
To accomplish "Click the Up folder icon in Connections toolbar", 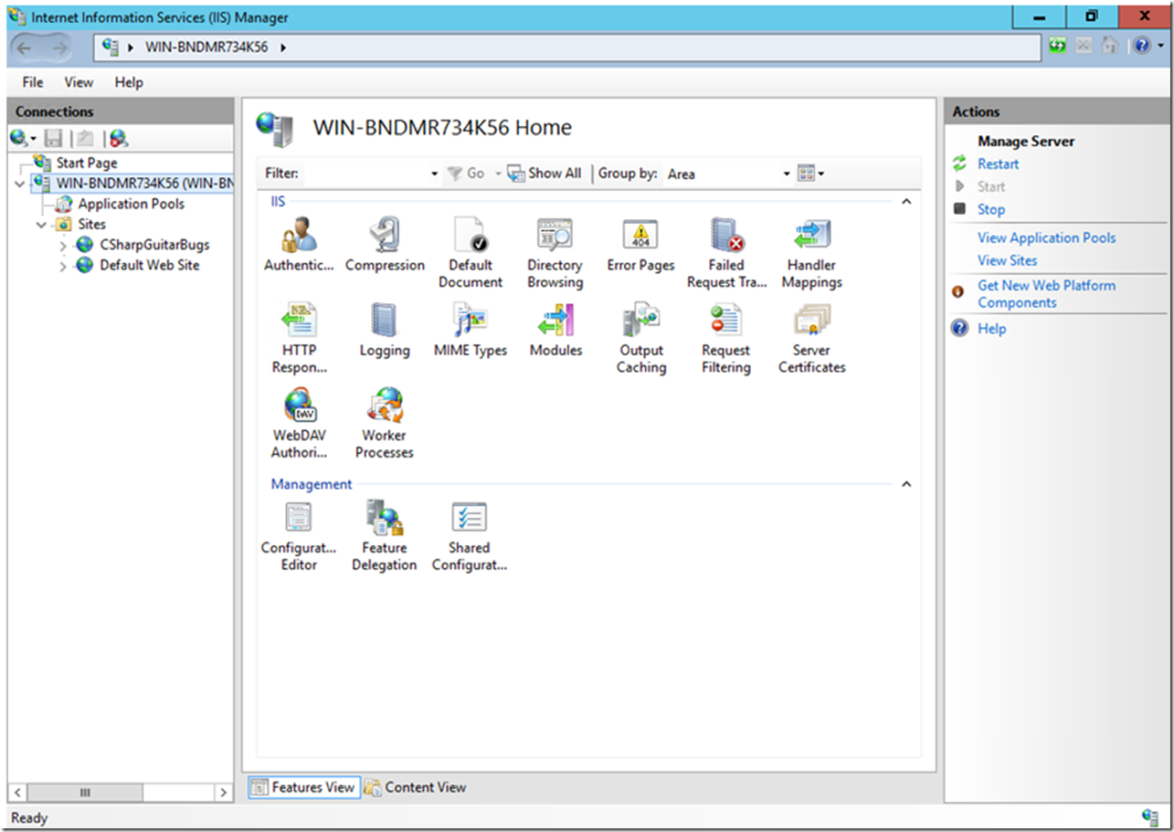I will coord(84,139).
